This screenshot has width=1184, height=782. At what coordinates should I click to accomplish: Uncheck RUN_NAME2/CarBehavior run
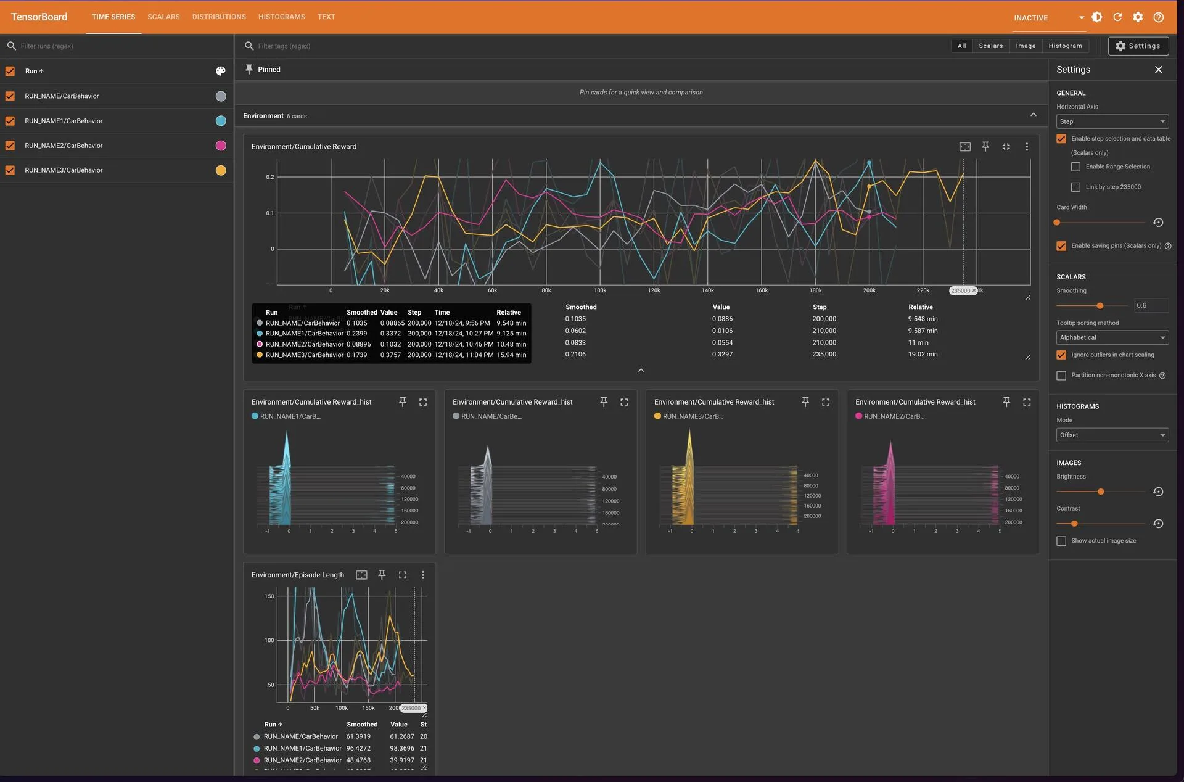[10, 146]
